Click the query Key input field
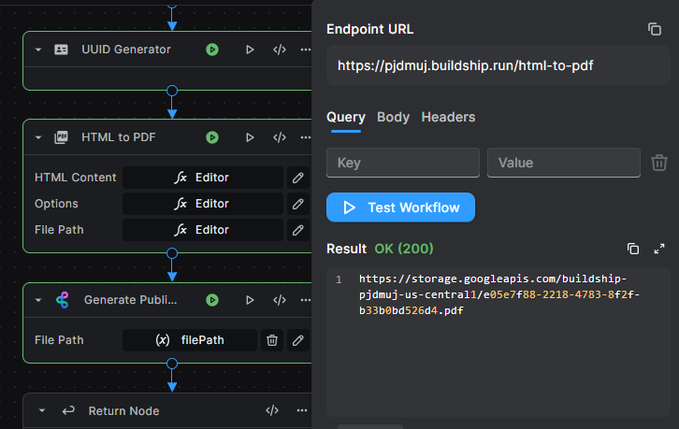Image resolution: width=679 pixels, height=429 pixels. click(403, 163)
